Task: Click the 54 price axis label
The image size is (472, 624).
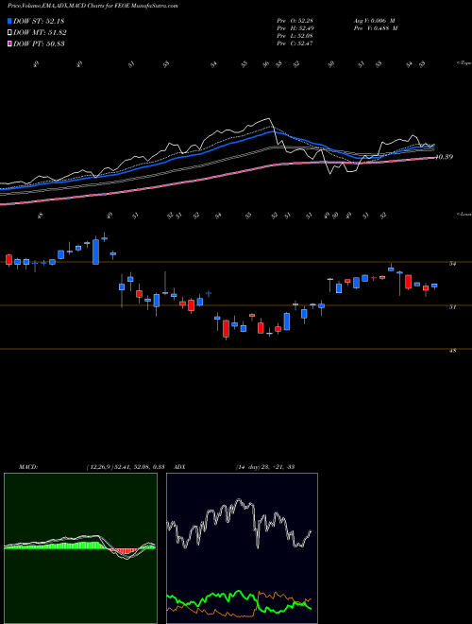Action: click(453, 264)
